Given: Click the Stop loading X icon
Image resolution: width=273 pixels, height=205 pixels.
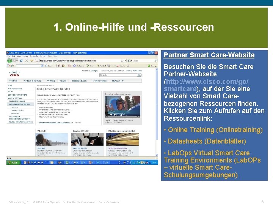Looking at the screenshot, I should point(27,61).
